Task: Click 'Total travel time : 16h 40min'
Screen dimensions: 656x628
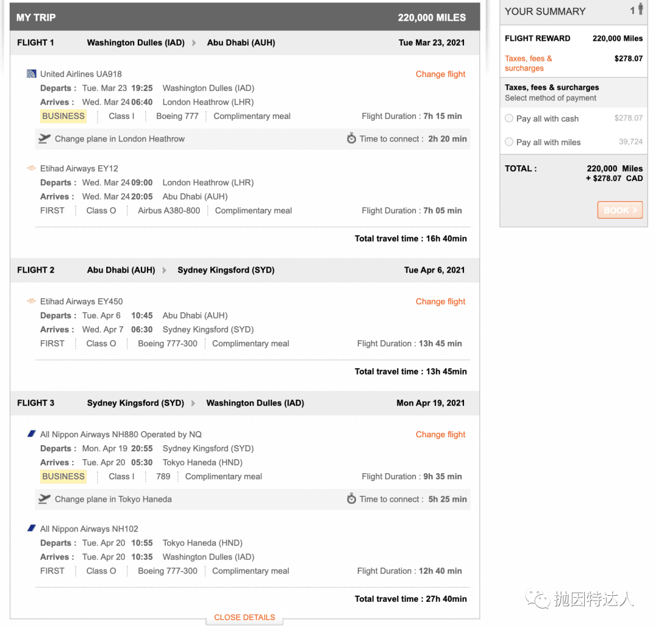Action: click(411, 239)
